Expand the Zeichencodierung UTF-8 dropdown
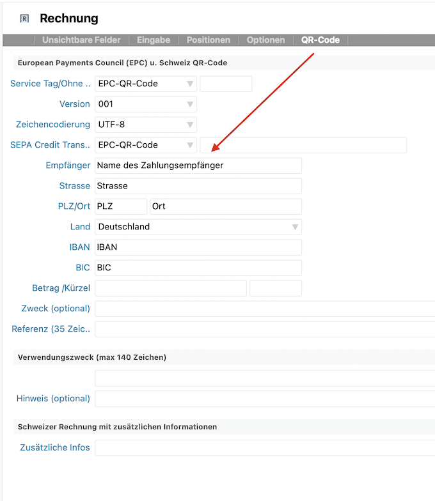Image resolution: width=435 pixels, height=501 pixels. pyautogui.click(x=146, y=125)
